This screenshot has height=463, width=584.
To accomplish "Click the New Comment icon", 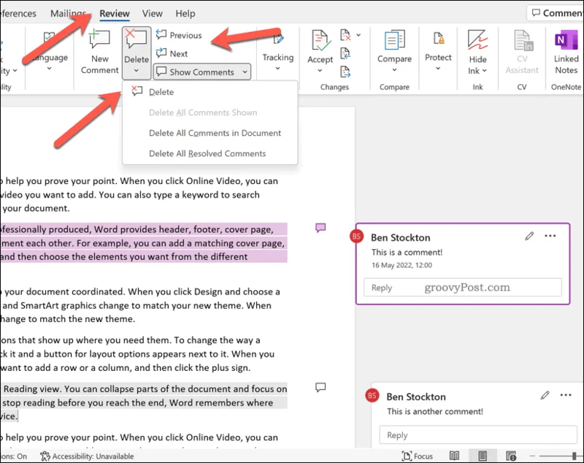I will click(x=99, y=39).
